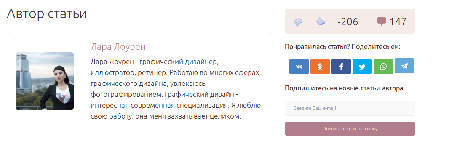Open comments via the speech bubble icon

(x=381, y=21)
